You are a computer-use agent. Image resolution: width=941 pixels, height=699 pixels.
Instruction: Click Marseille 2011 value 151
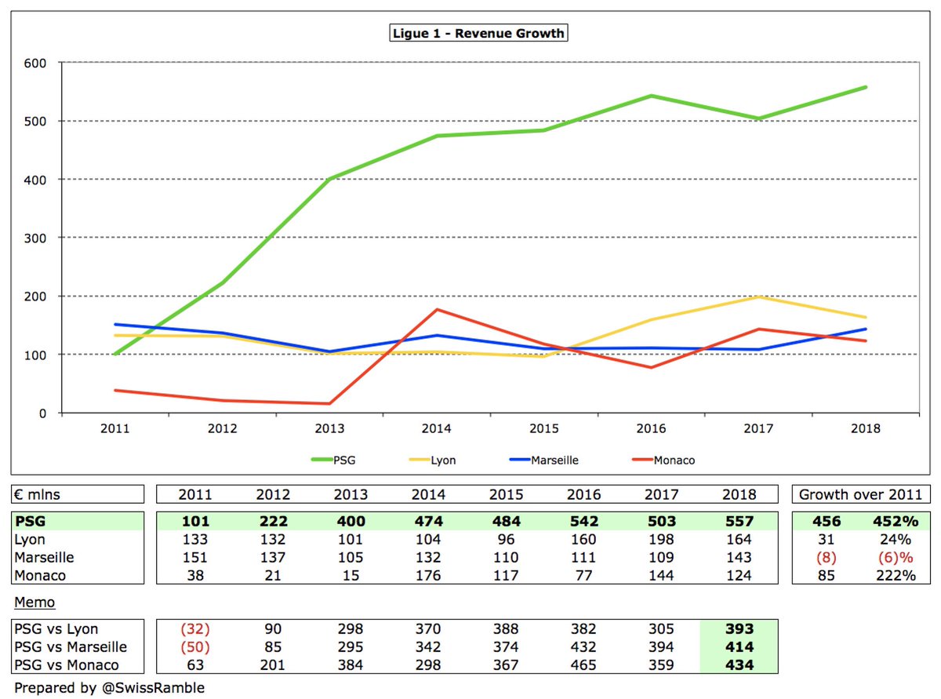196,558
